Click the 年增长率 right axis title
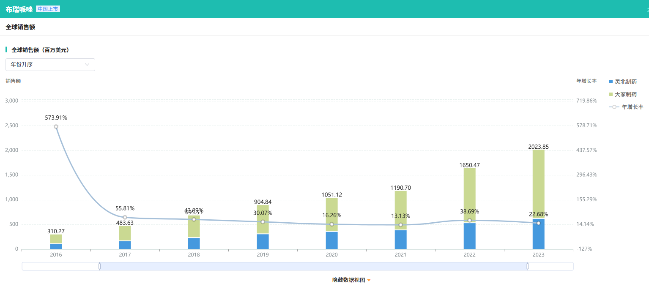 pos(586,81)
